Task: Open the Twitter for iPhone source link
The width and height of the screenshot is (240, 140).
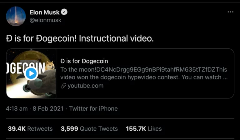Action: [93, 109]
